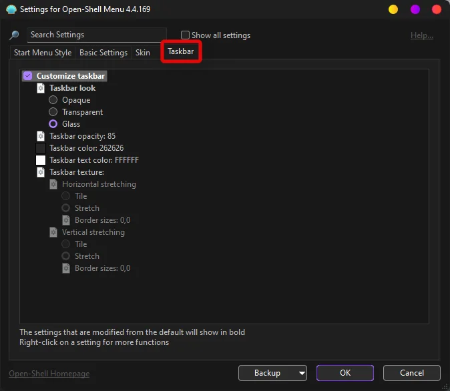Click the magnifier search icon

click(x=14, y=35)
